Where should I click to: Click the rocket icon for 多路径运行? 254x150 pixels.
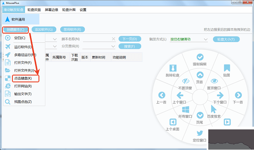(7, 55)
